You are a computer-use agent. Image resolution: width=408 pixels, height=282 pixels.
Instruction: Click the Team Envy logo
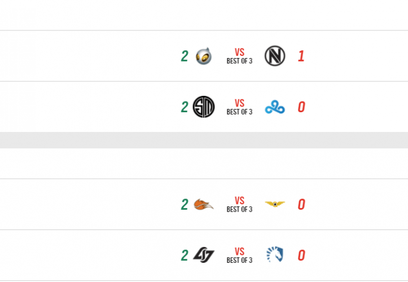click(275, 56)
